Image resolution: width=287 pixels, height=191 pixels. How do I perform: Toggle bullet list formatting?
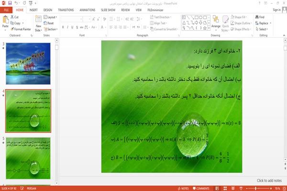pos(111,19)
